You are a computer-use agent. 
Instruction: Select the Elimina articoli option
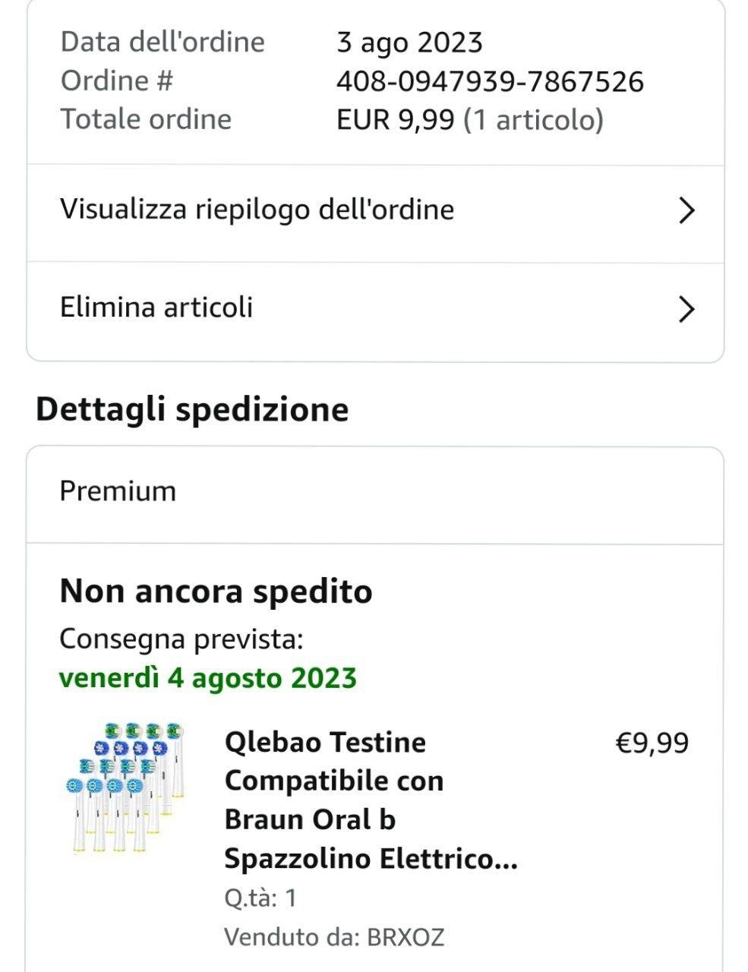pos(156,308)
